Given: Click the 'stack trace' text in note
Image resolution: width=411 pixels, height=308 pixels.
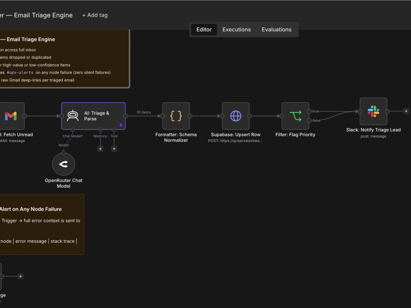Looking at the screenshot, I should 62,241.
